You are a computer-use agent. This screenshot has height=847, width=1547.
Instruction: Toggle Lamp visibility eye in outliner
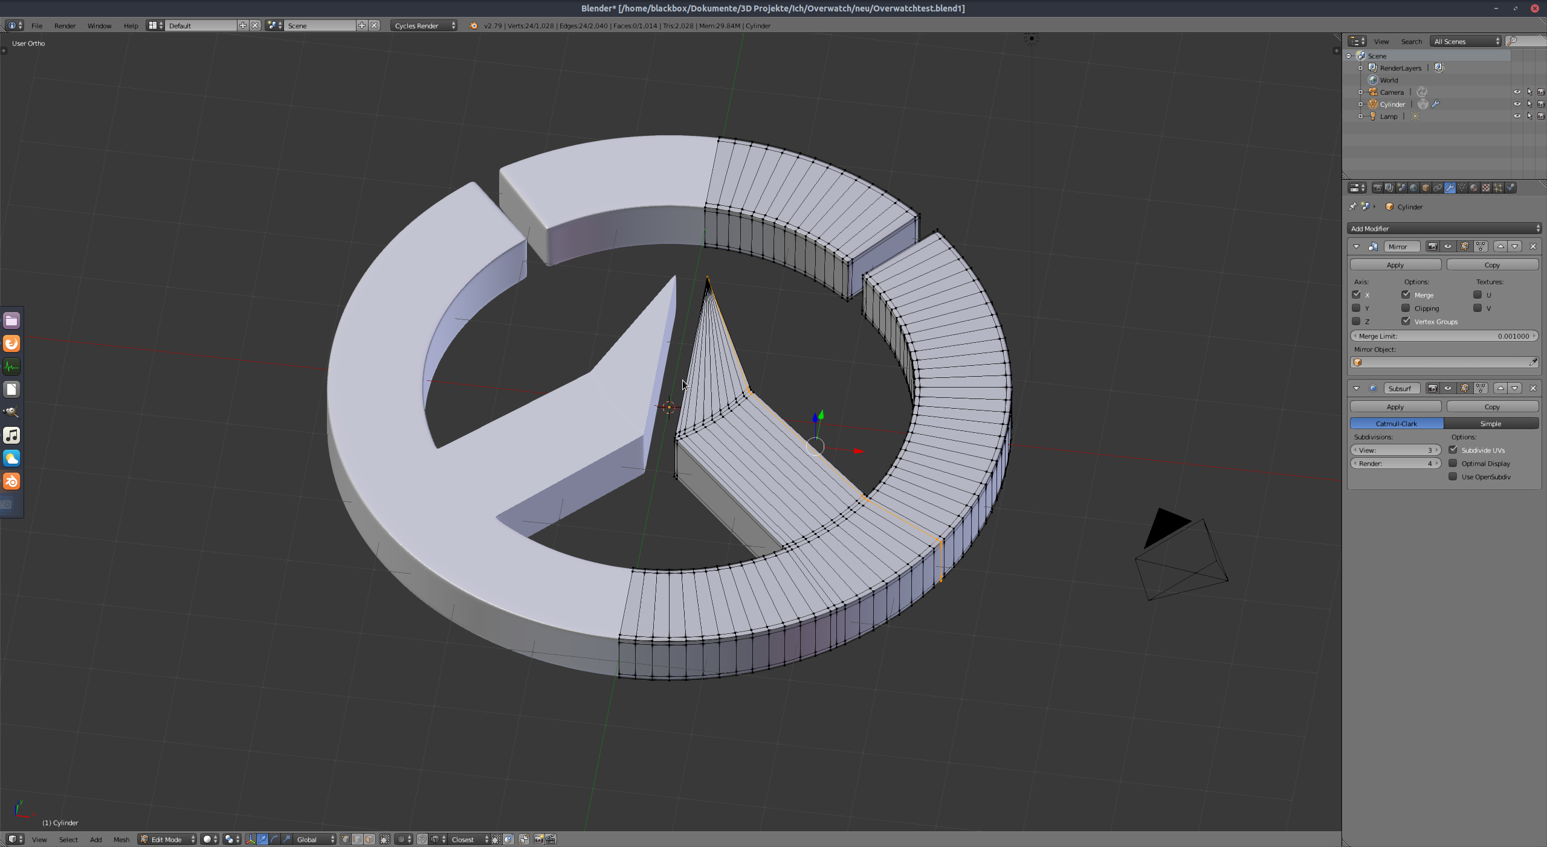tap(1517, 116)
